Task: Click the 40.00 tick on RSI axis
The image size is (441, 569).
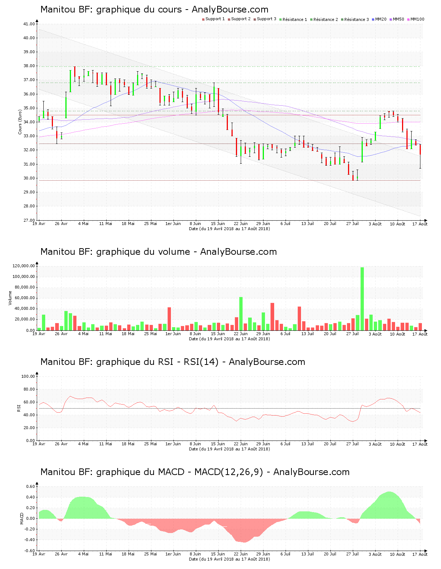Action: [x=29, y=415]
